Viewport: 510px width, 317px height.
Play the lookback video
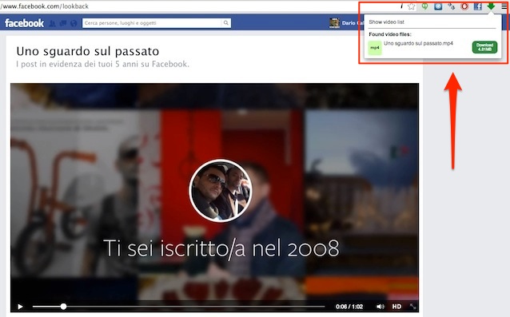coord(20,307)
